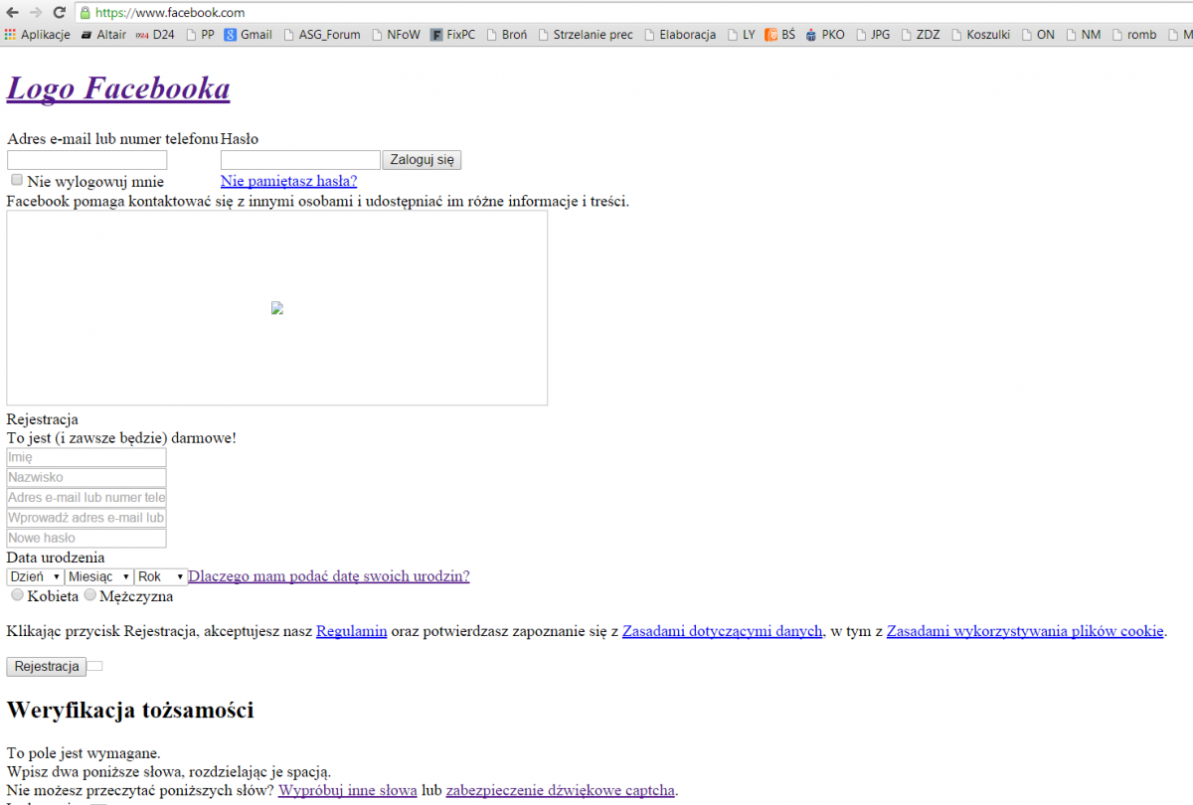Image resolution: width=1193 pixels, height=805 pixels.
Task: Click the broken image placeholder icon
Action: [277, 308]
